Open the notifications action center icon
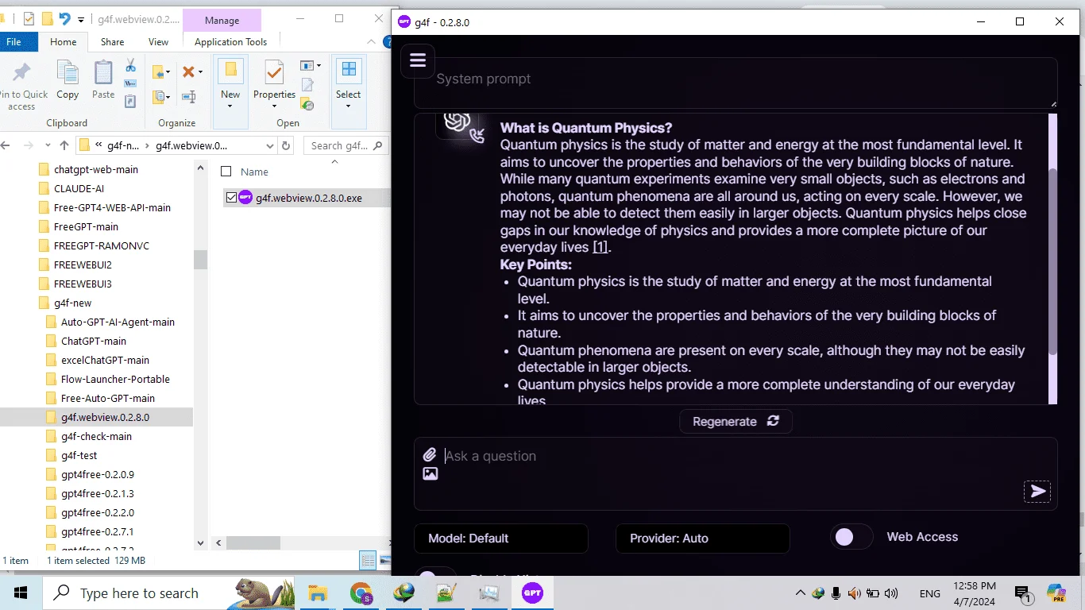This screenshot has width=1085, height=610. tap(1024, 593)
